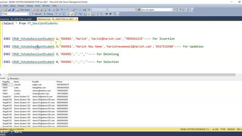
Task: Click the Execute button
Action: tap(37, 14)
